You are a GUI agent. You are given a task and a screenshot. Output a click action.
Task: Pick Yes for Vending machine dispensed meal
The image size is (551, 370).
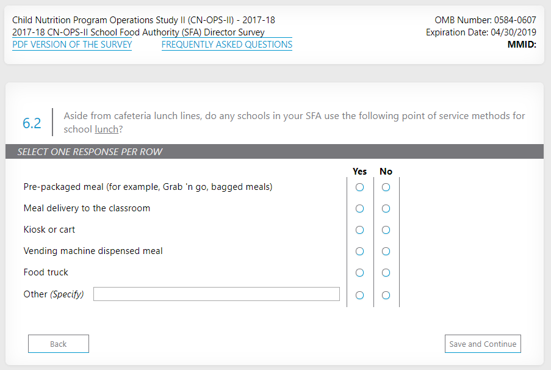[x=359, y=252]
